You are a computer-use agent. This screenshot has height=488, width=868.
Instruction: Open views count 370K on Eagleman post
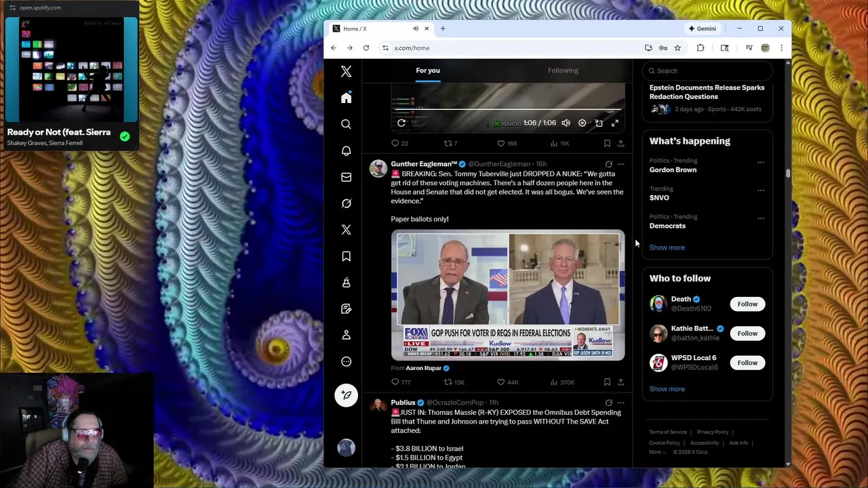[562, 382]
